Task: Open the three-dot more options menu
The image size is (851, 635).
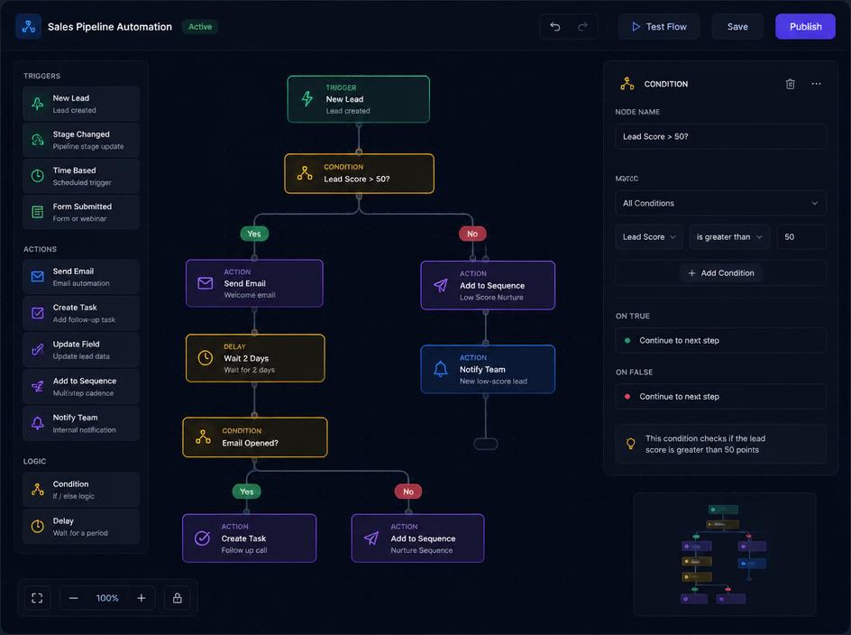Action: 816,84
